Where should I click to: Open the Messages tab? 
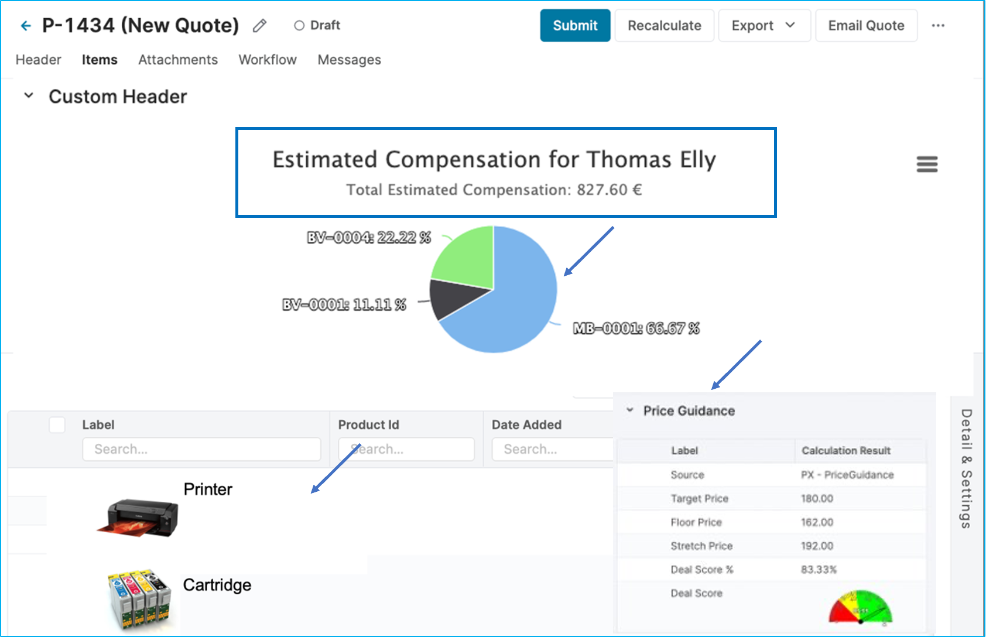tap(349, 60)
